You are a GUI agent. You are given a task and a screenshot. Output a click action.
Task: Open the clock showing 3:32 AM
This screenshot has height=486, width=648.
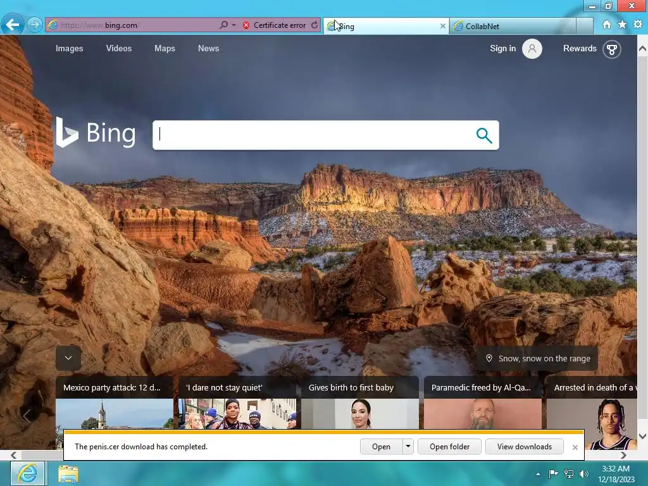pos(616,474)
